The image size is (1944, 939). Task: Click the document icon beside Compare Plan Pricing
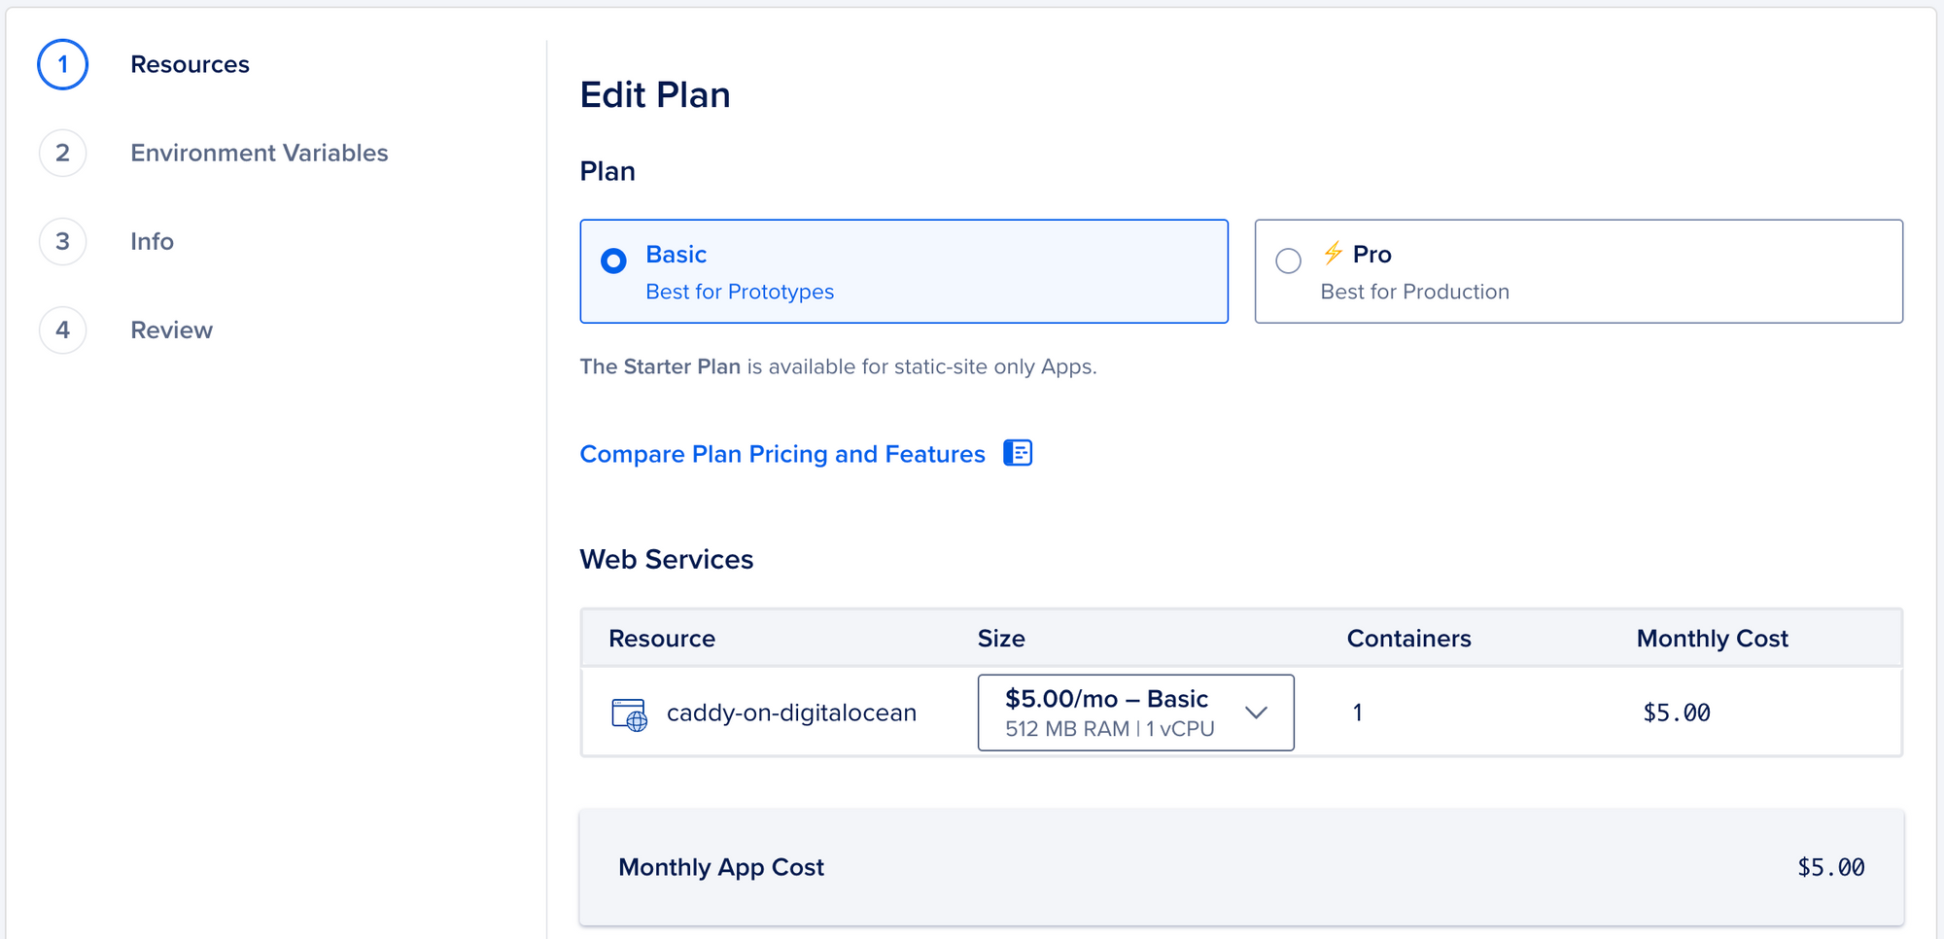click(1018, 453)
